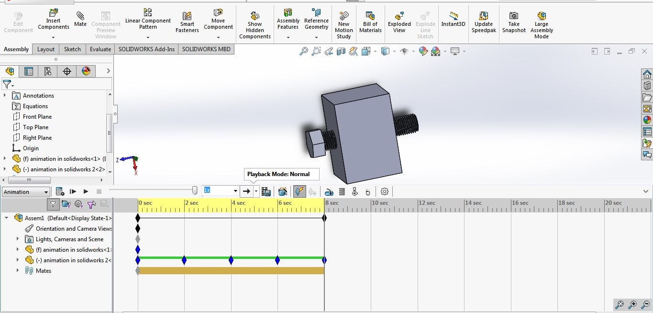Click Smart Fasteners icon
The image size is (653, 313).
(x=187, y=23)
